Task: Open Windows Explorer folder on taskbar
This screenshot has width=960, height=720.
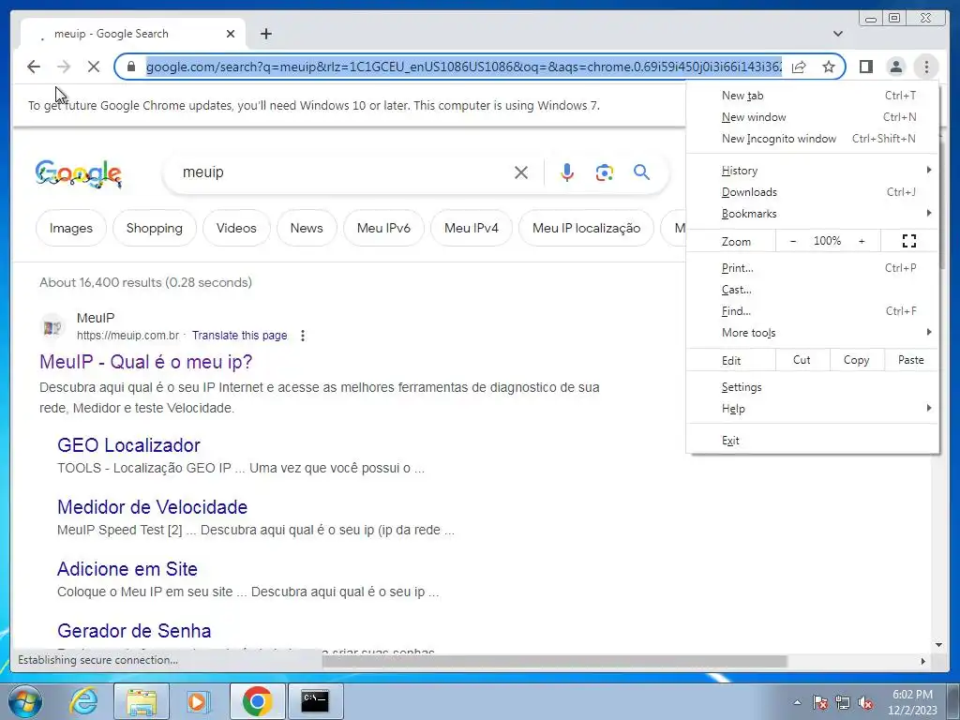Action: tap(142, 701)
